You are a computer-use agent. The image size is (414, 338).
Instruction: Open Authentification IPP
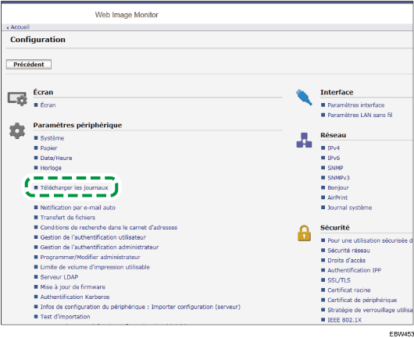[355, 270]
